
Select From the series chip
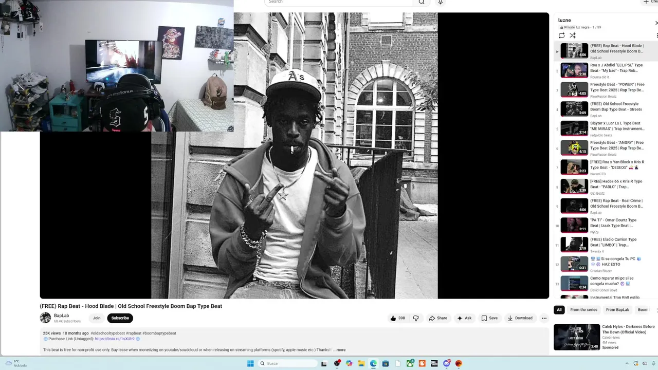[x=583, y=310]
